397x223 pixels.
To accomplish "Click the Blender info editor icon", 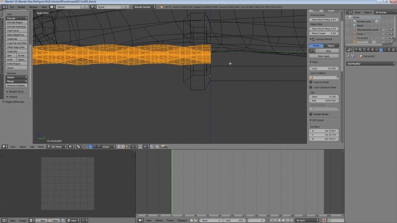I will pyautogui.click(x=3, y=7).
